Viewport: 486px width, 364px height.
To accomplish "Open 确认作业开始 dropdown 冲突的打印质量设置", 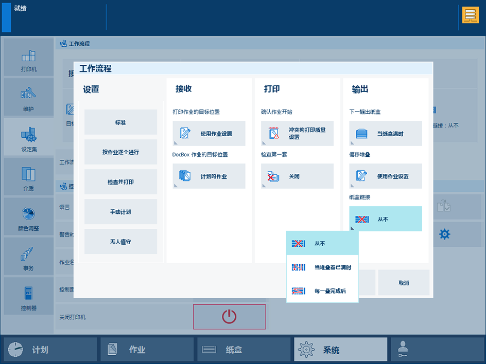I will (297, 133).
